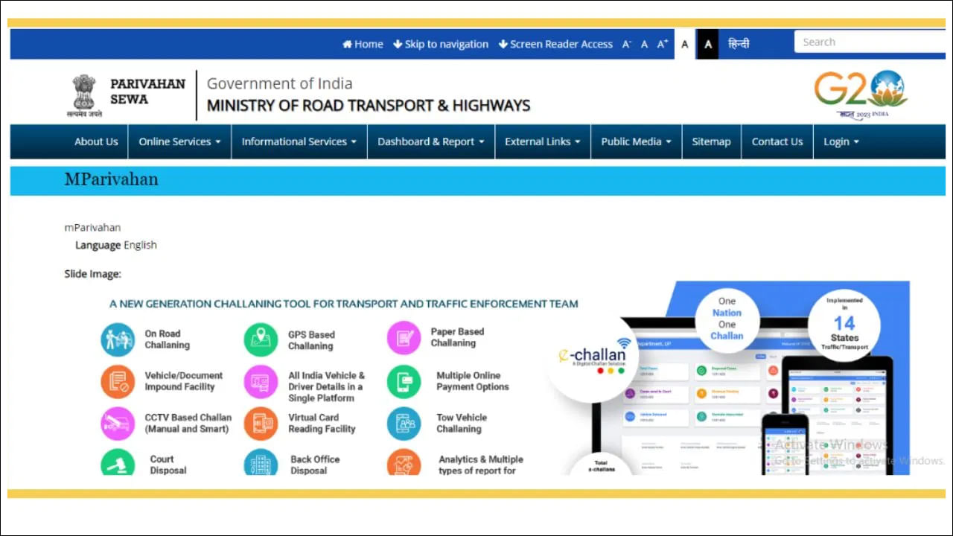
Task: Click the 'Slide Image:' label
Action: click(x=93, y=274)
